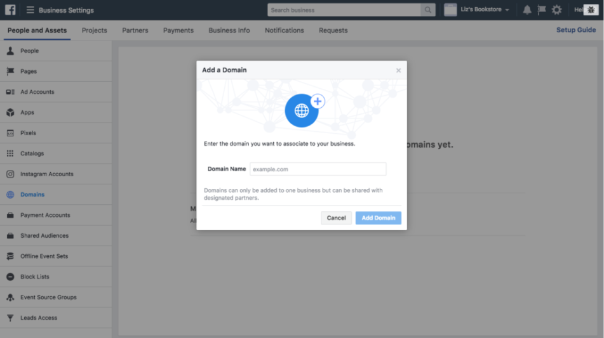Image resolution: width=604 pixels, height=338 pixels.
Task: Focus the Domain Name input field
Action: (x=318, y=169)
